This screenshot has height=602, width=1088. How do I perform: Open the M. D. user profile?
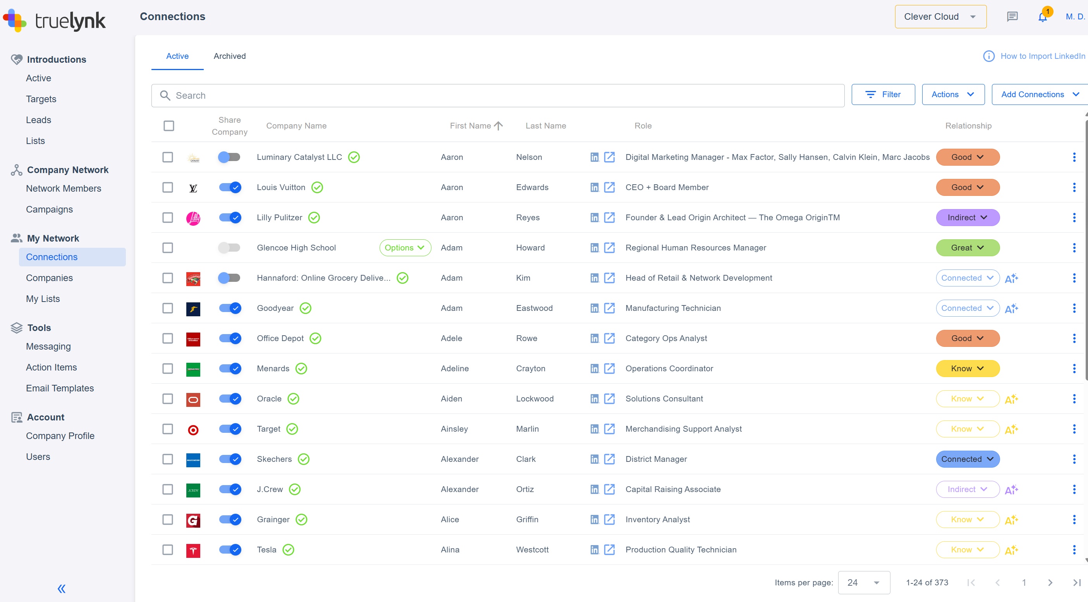coord(1075,17)
